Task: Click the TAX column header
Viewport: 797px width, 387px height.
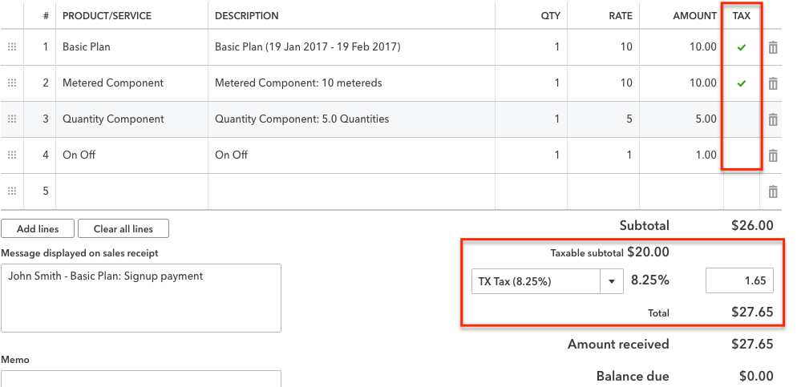Action: click(741, 16)
